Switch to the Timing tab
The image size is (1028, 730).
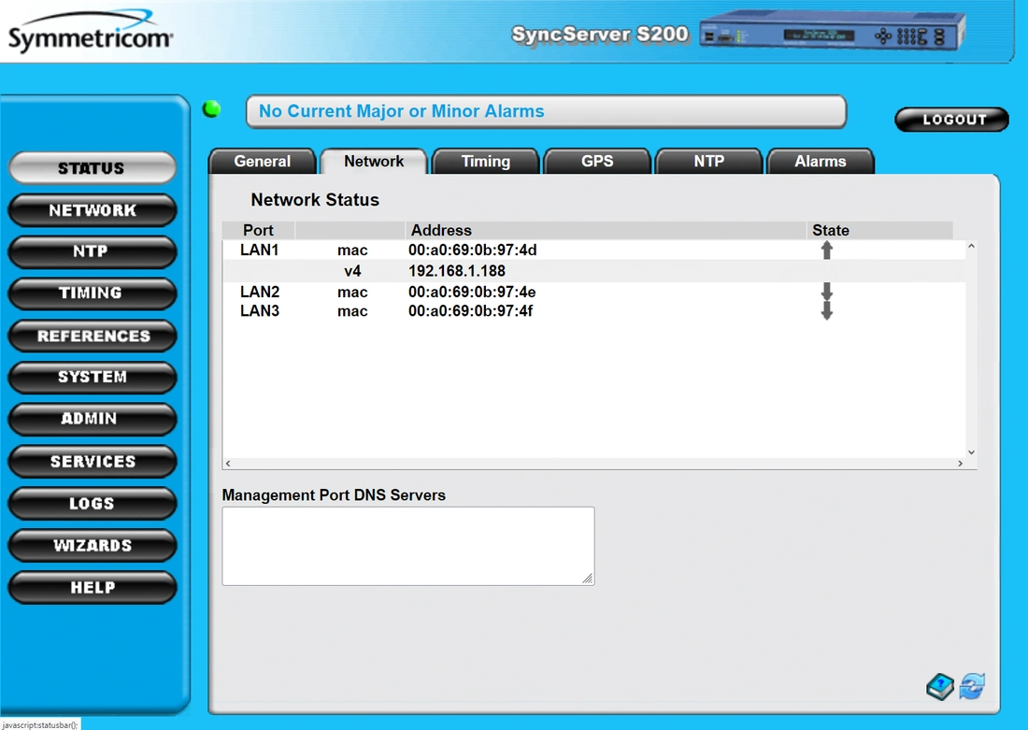485,162
